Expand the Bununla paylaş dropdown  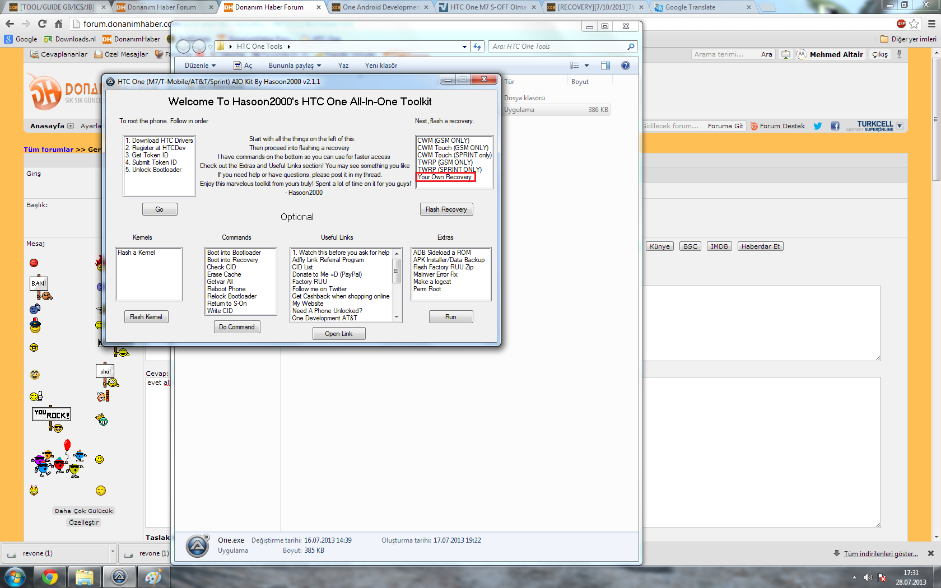(x=295, y=66)
